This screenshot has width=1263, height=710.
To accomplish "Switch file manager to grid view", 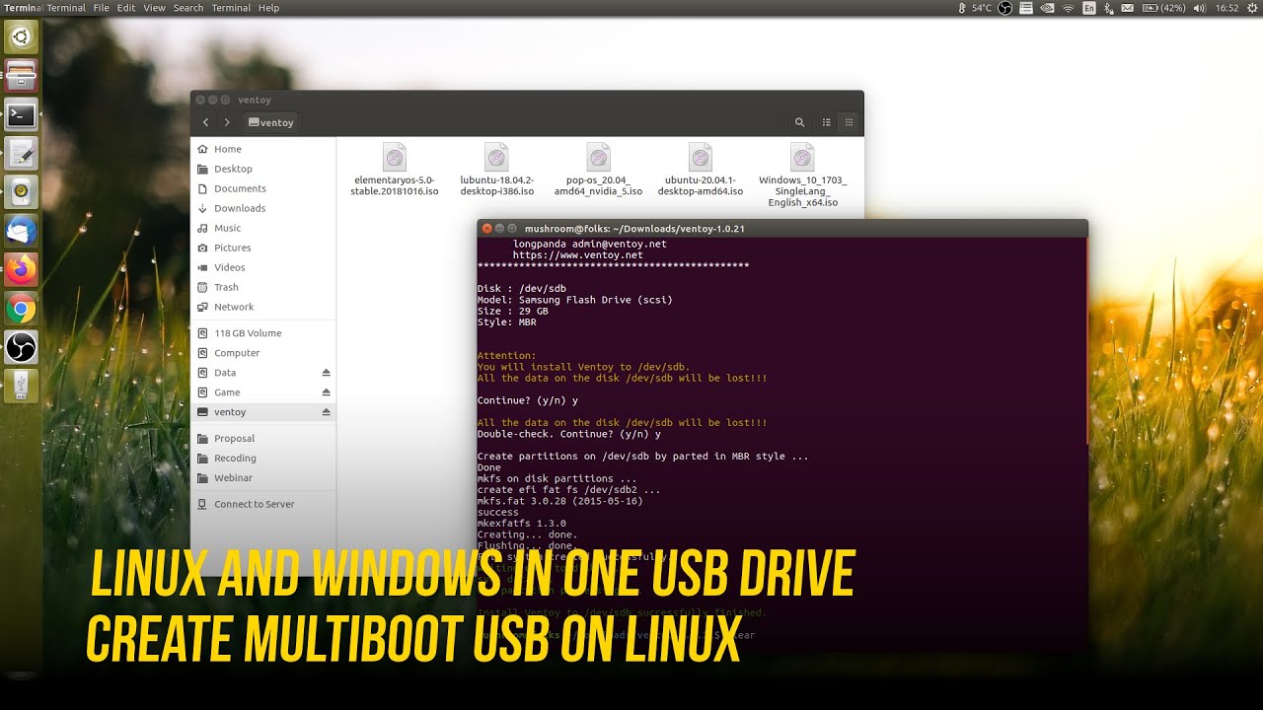I will tap(849, 122).
